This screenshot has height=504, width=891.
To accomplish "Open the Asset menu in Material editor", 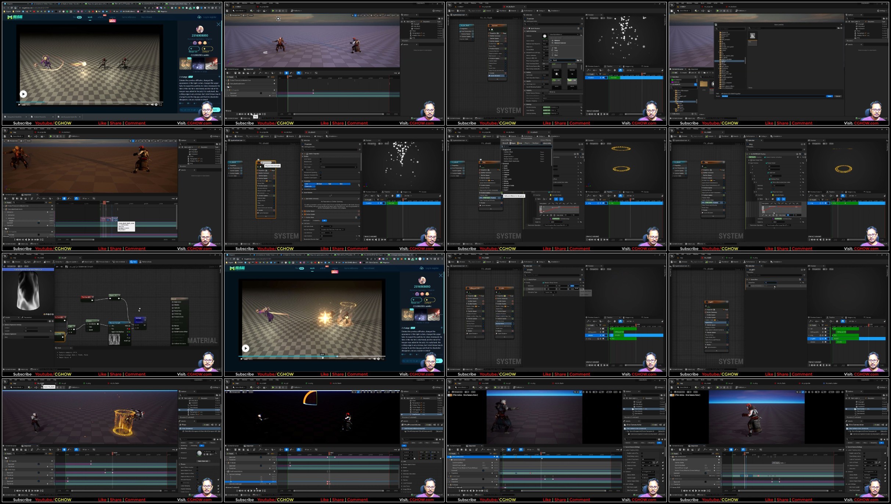I will click(22, 254).
